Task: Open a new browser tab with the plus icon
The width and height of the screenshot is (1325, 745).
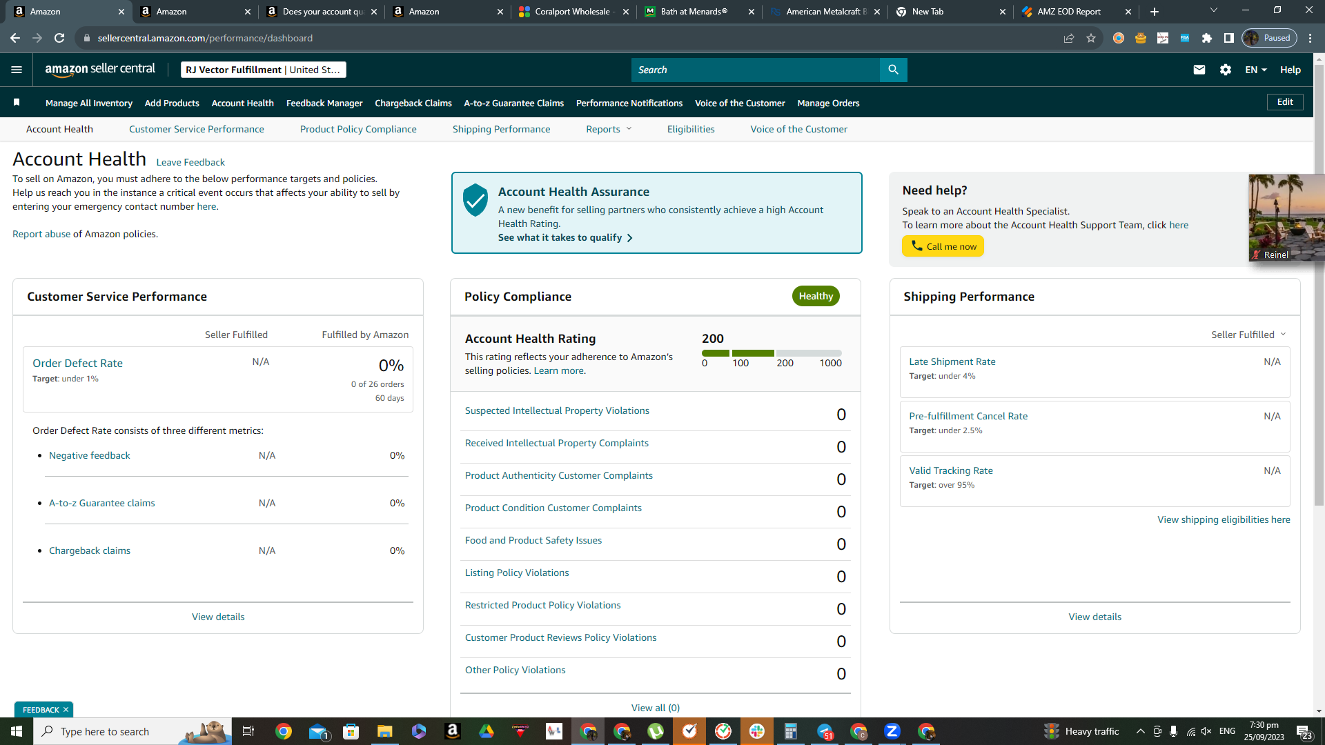Action: (1155, 12)
